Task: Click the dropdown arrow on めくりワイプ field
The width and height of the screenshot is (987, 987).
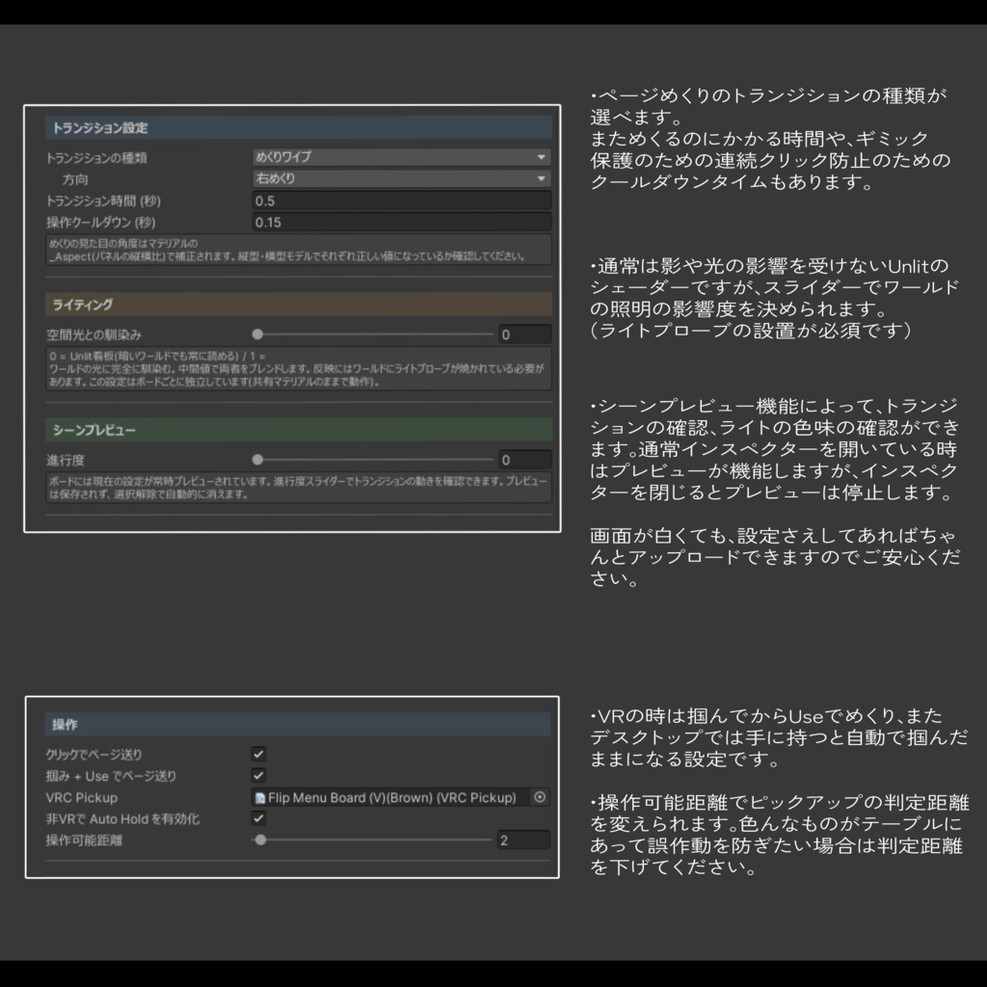Action: 541,157
